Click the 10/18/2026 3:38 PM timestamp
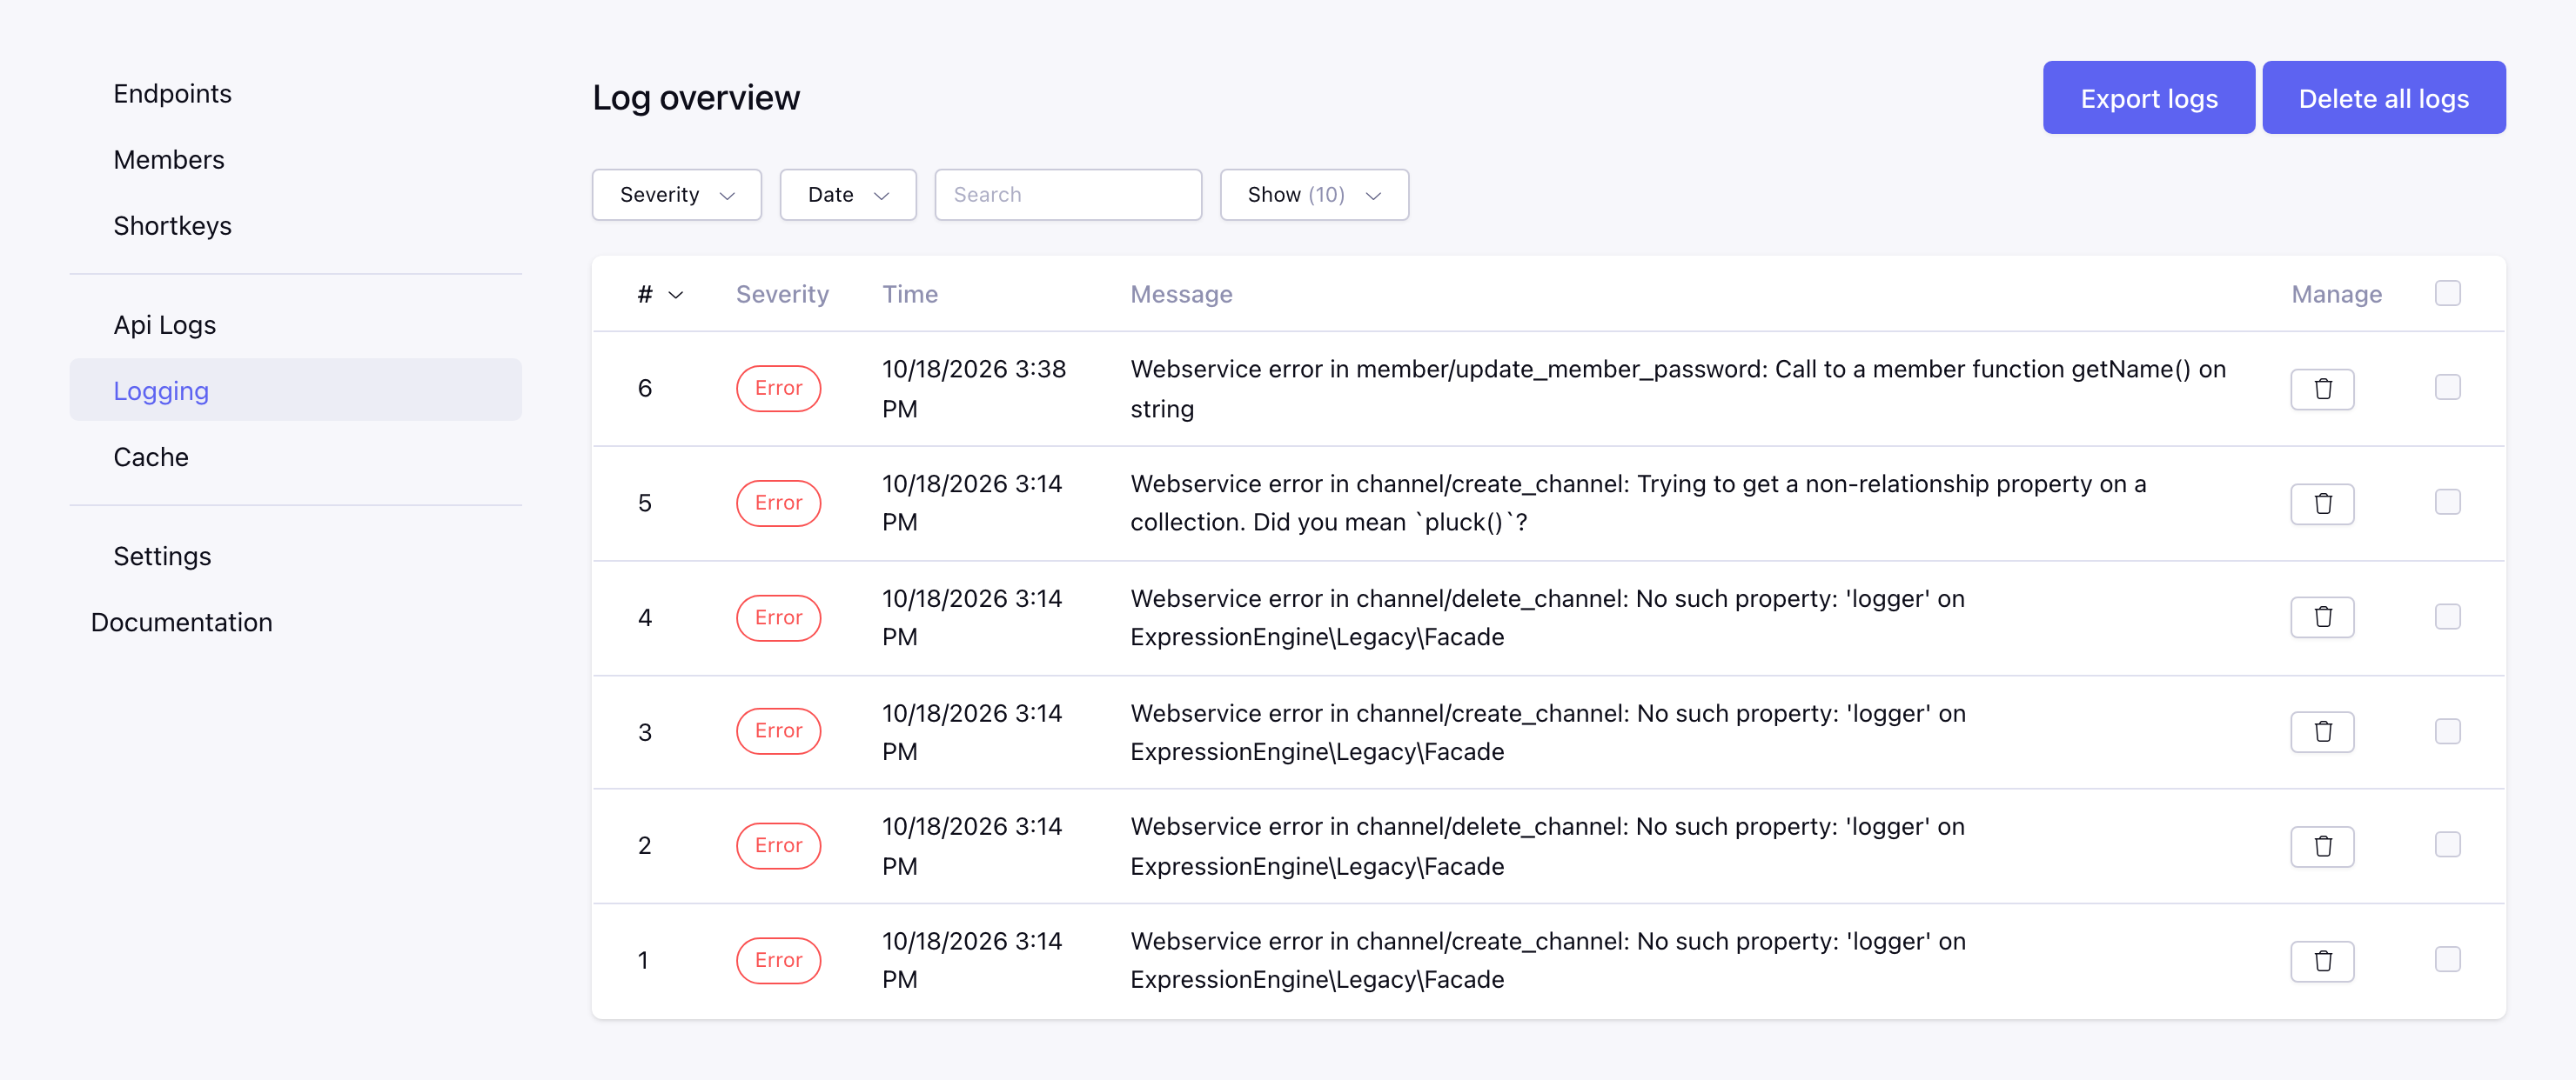This screenshot has height=1080, width=2576. [x=974, y=389]
